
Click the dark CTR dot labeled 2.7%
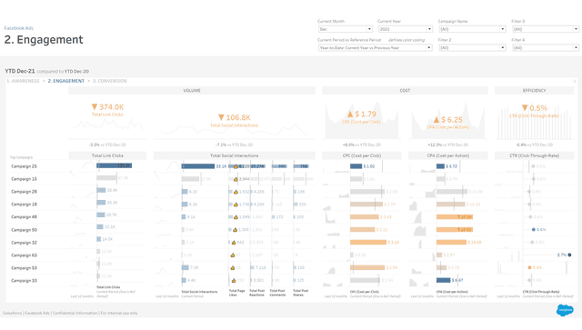point(569,255)
